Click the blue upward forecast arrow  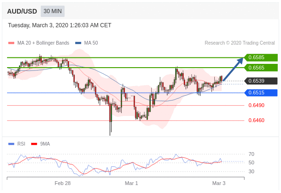pos(233,69)
